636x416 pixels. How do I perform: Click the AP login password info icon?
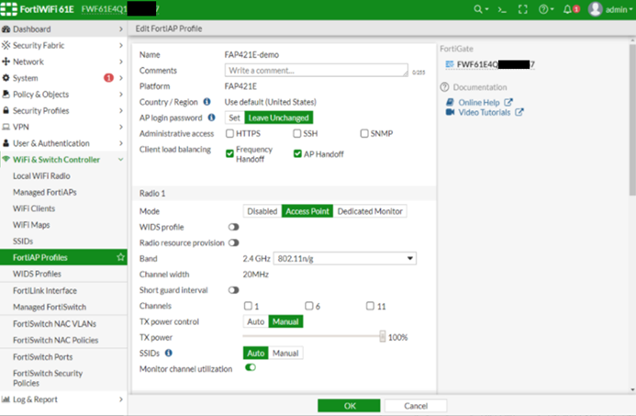coord(211,118)
